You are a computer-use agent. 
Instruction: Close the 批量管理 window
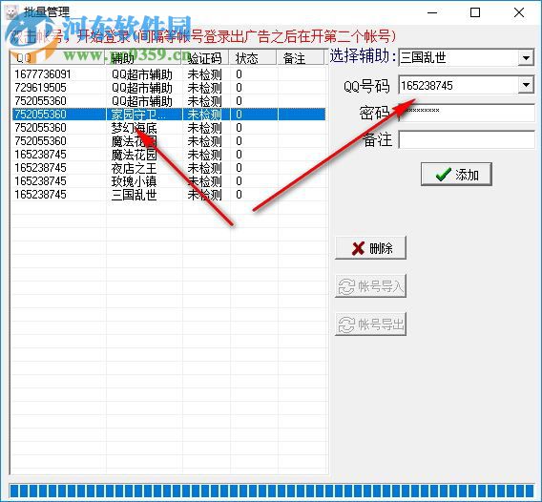[x=519, y=12]
